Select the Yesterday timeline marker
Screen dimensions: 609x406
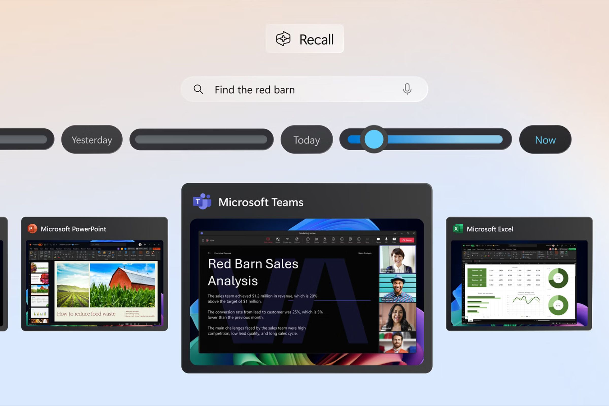pyautogui.click(x=91, y=140)
